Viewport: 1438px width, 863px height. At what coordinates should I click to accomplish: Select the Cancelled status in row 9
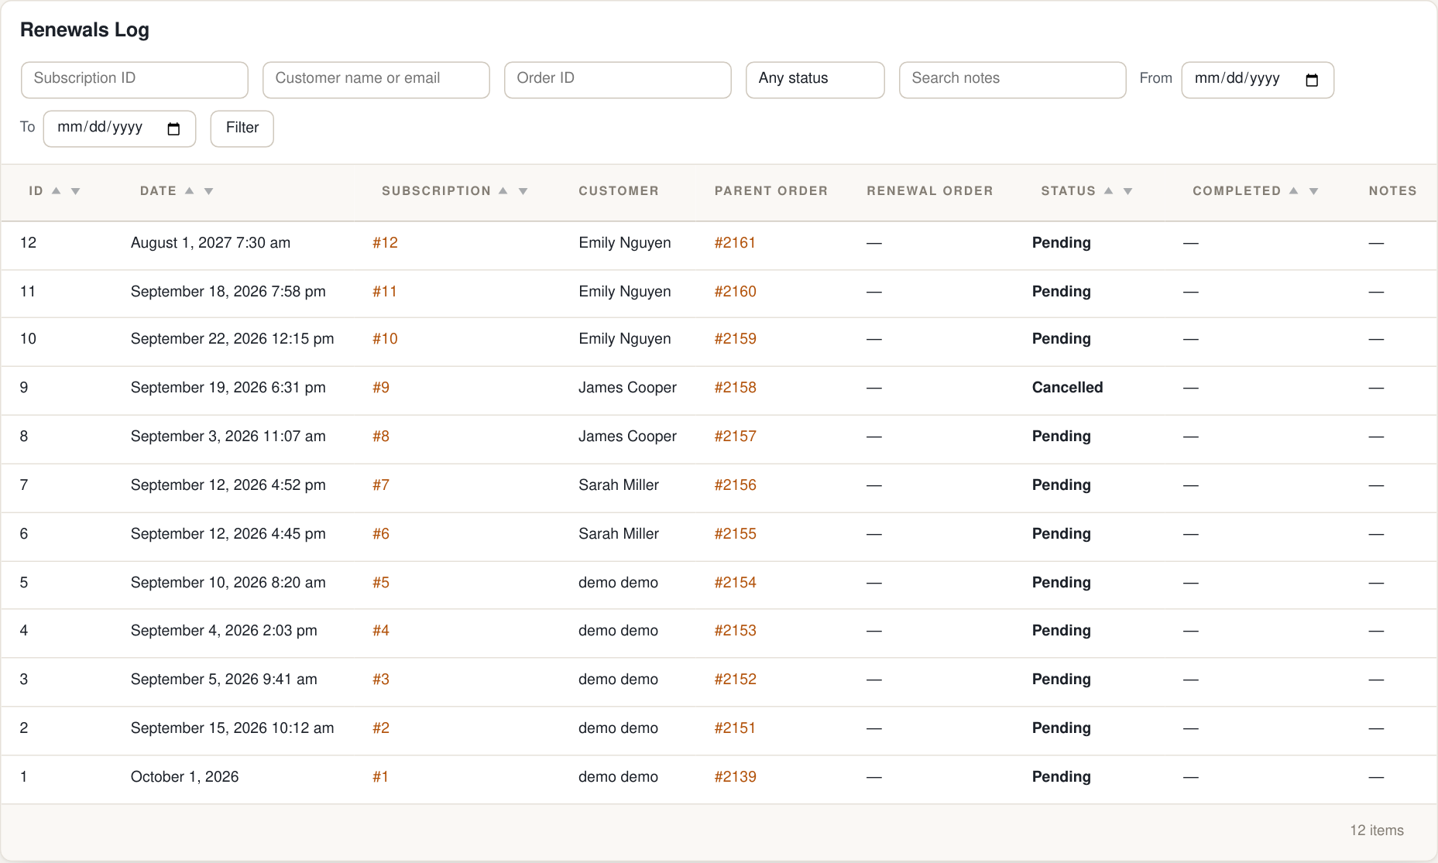[x=1067, y=388]
